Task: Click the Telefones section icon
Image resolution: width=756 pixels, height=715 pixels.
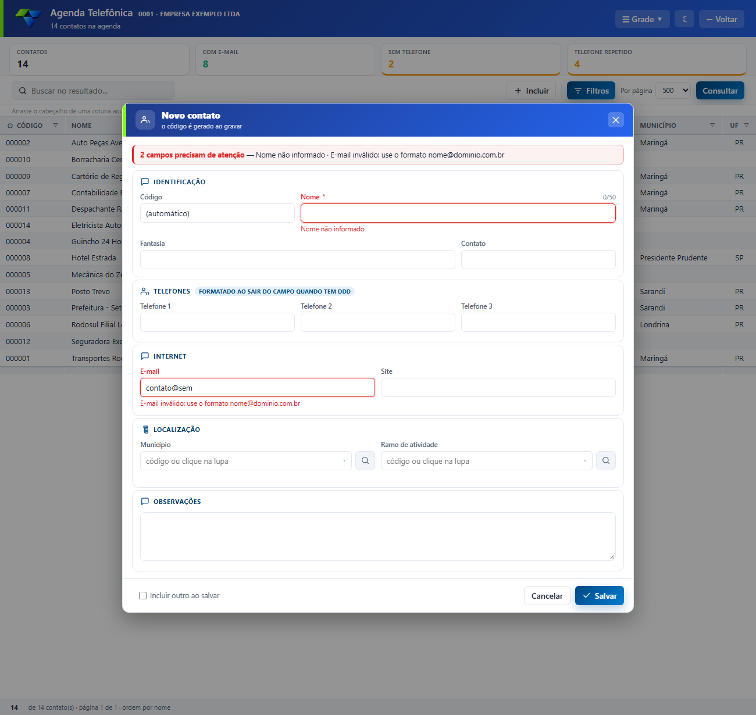Action: pyautogui.click(x=145, y=291)
